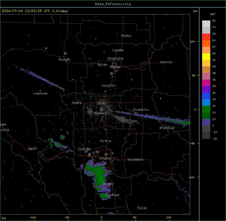Click the HighRiver label

coord(113,195)
